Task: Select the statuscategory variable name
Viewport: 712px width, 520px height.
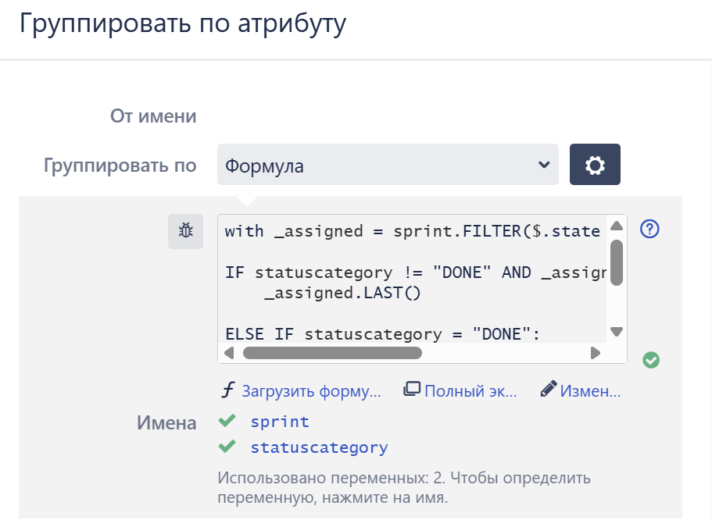Action: [x=319, y=447]
